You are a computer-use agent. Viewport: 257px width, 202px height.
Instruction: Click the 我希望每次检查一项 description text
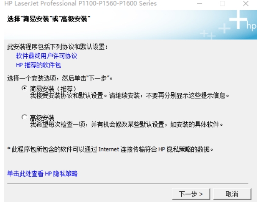pos(127,125)
